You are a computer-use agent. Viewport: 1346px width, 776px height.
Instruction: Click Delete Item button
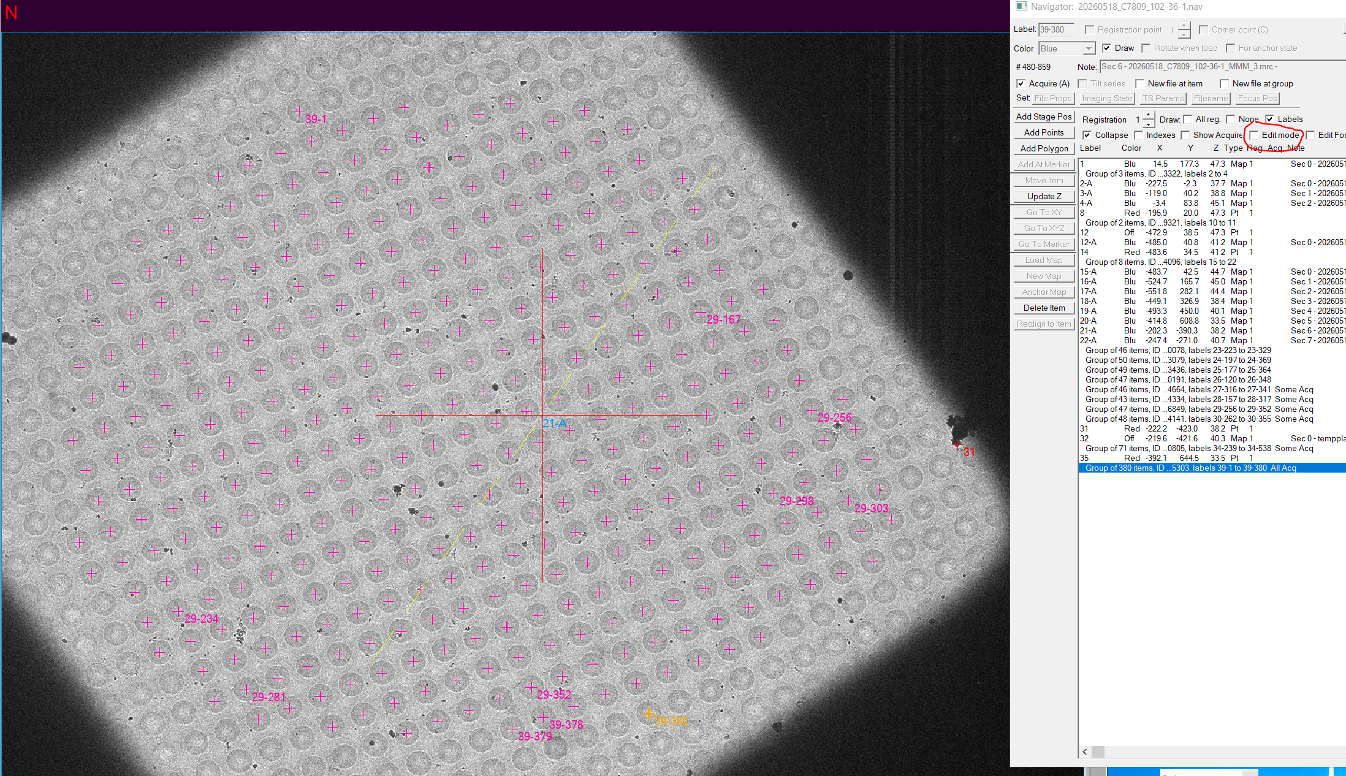click(1043, 308)
